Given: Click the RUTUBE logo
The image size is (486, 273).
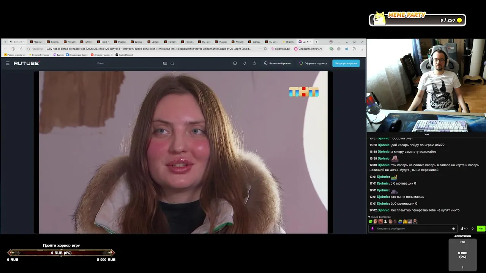Looking at the screenshot, I should click(27, 63).
